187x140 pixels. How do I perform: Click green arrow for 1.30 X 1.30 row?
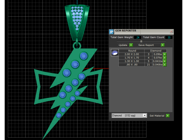(165, 61)
